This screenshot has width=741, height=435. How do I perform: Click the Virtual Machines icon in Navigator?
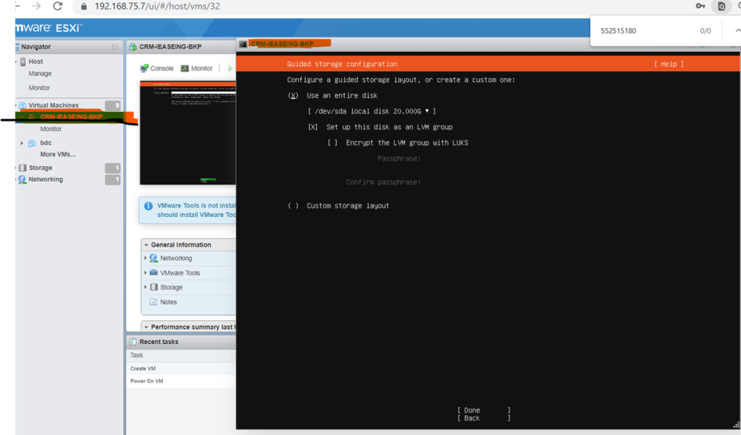(x=22, y=105)
